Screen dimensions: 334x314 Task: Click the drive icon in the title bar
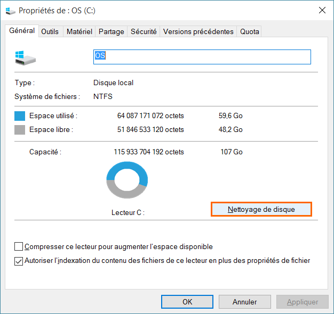(x=10, y=11)
